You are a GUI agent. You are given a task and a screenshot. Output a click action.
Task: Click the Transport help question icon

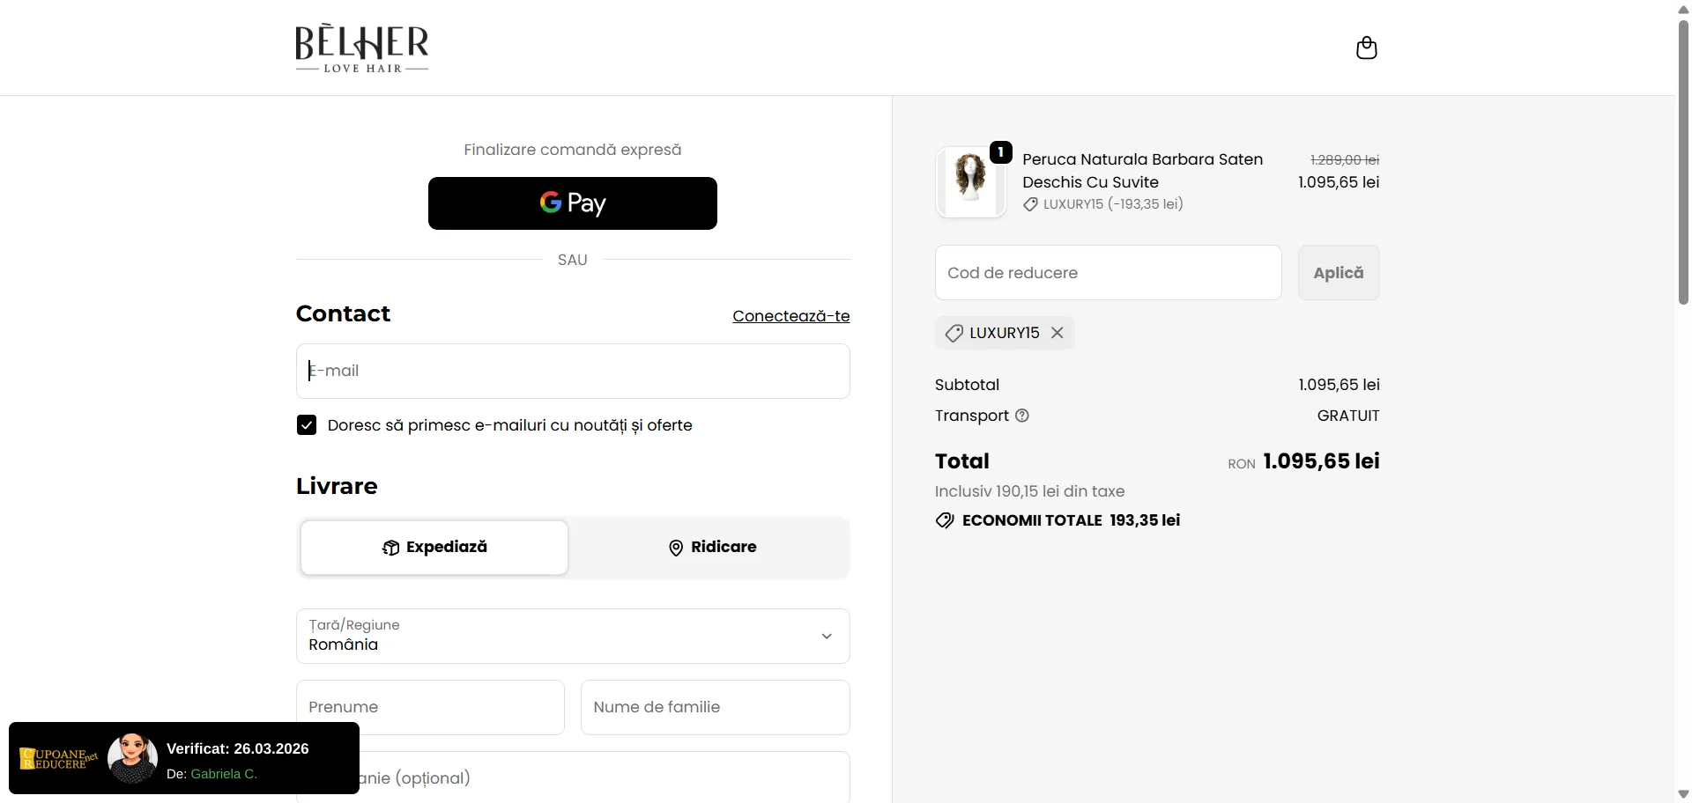click(x=1022, y=416)
